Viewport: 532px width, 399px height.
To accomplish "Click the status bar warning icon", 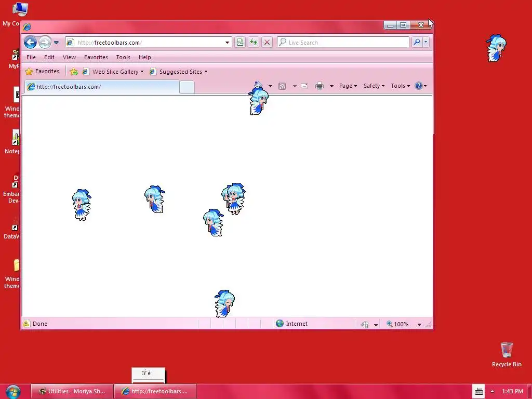I will point(26,324).
